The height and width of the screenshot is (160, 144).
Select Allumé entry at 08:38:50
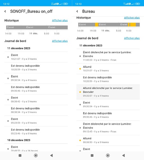point(108,140)
